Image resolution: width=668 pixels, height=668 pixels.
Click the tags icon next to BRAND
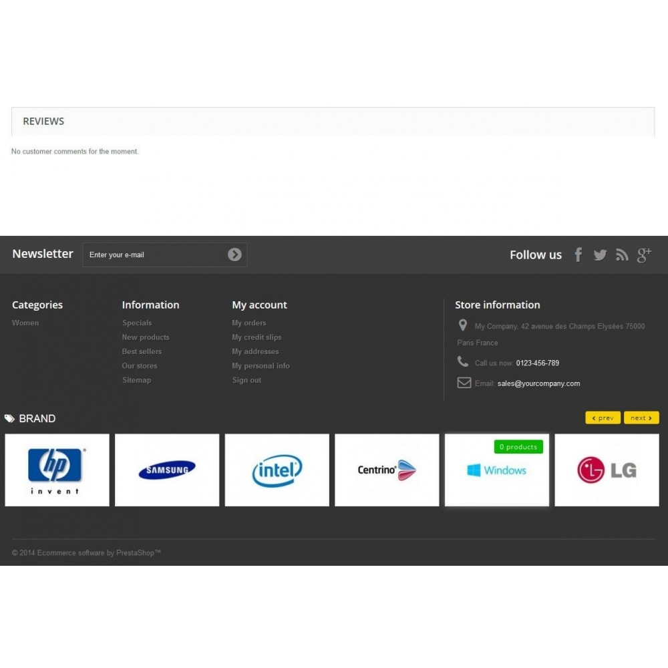click(9, 418)
